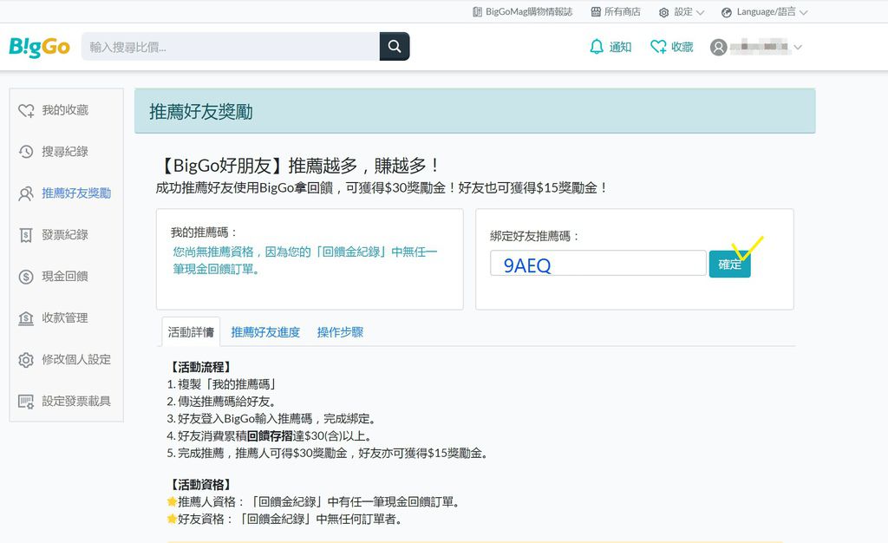Click the 好友資格 requirement line

[284, 519]
